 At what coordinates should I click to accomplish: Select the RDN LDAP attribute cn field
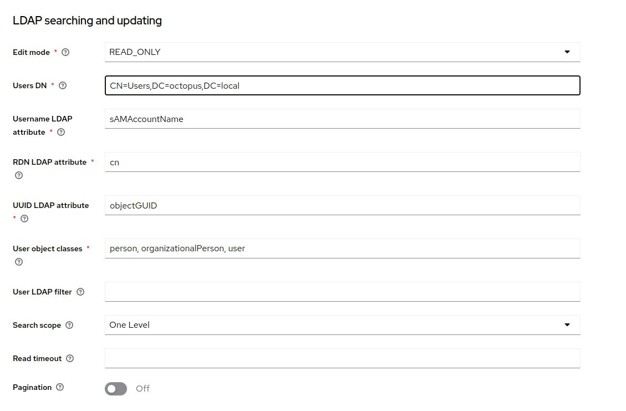tap(342, 162)
